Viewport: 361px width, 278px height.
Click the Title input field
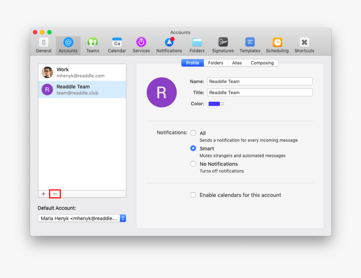coord(260,93)
